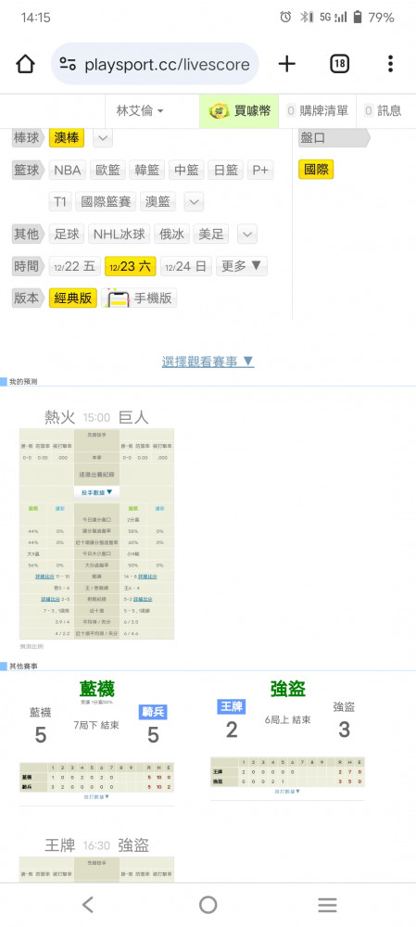This screenshot has height=927, width=416.
Task: Click the 買噱幣 button
Action: pos(239,110)
